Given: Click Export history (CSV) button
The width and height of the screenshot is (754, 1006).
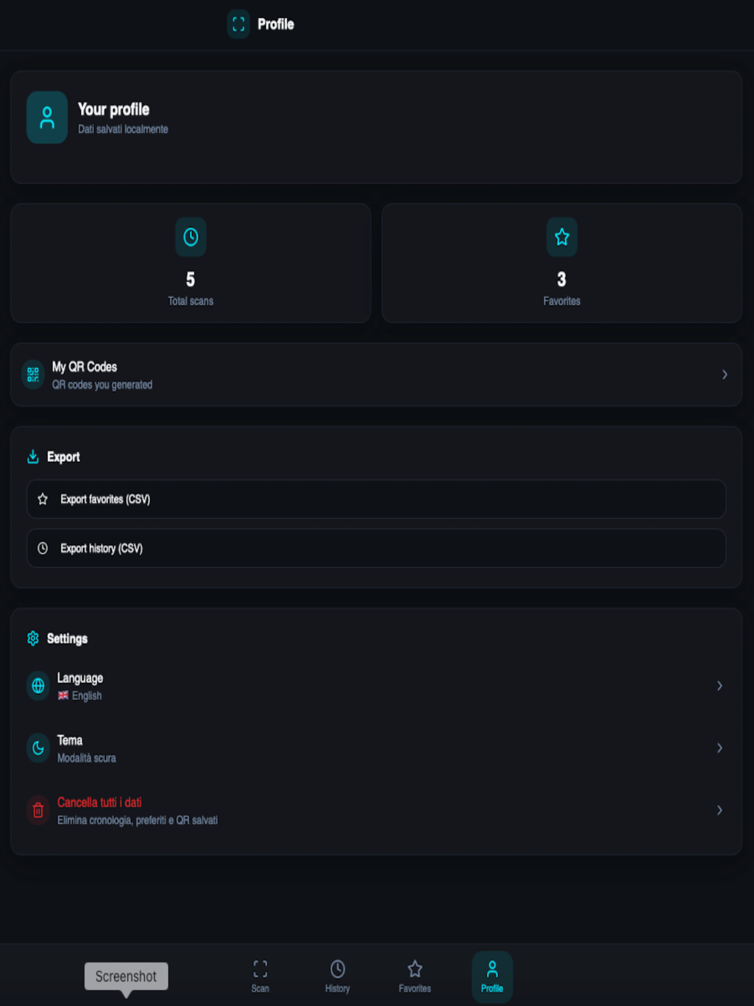Looking at the screenshot, I should [x=376, y=549].
